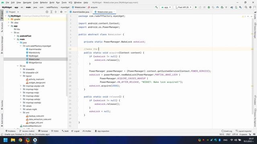Click the CRLF line separator indicator
The width and height of the screenshot is (257, 144).
click(x=228, y=134)
